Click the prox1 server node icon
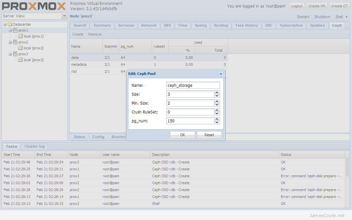The height and width of the screenshot is (220, 352). [15, 30]
